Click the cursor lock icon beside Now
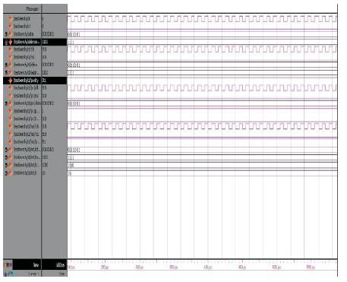 [8, 265]
